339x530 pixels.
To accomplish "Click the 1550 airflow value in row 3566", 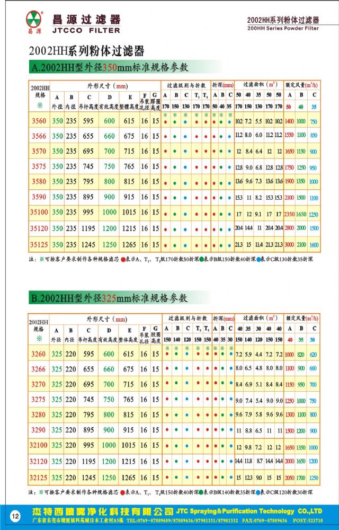I will (289, 135).
